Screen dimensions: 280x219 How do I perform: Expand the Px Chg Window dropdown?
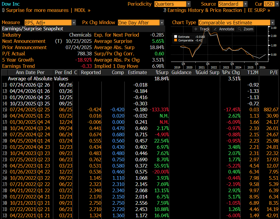click(x=141, y=23)
